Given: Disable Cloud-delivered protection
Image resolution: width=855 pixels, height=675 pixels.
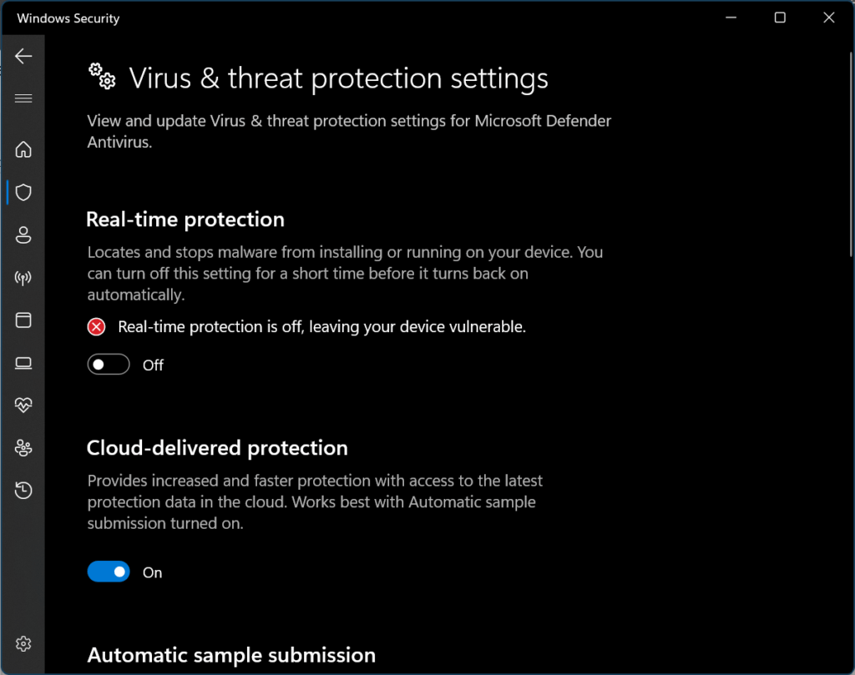Looking at the screenshot, I should tap(108, 572).
